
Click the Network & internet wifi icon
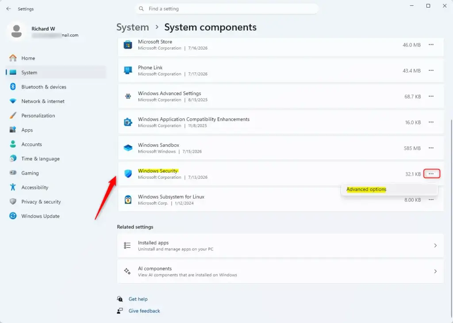pyautogui.click(x=13, y=101)
